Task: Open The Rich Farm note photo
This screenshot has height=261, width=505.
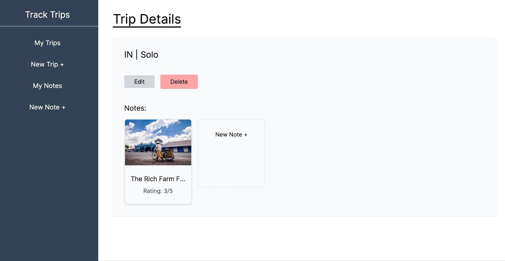Action: click(158, 142)
